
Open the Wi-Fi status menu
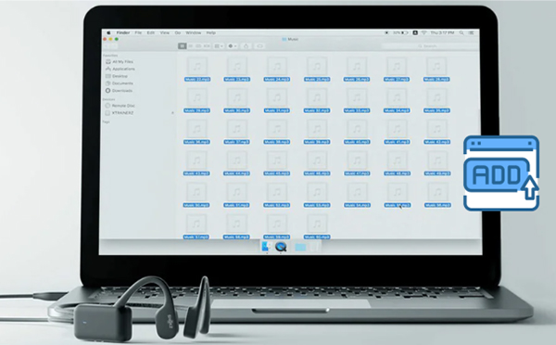coord(423,32)
